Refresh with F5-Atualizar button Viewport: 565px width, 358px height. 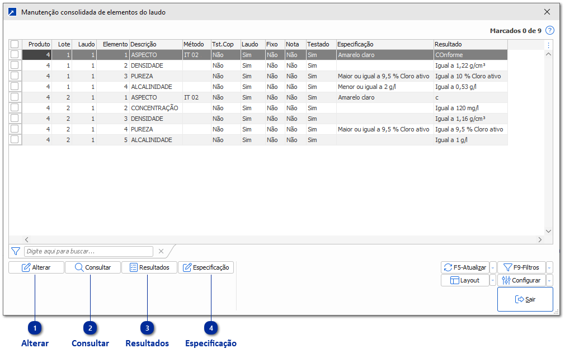[x=465, y=267]
